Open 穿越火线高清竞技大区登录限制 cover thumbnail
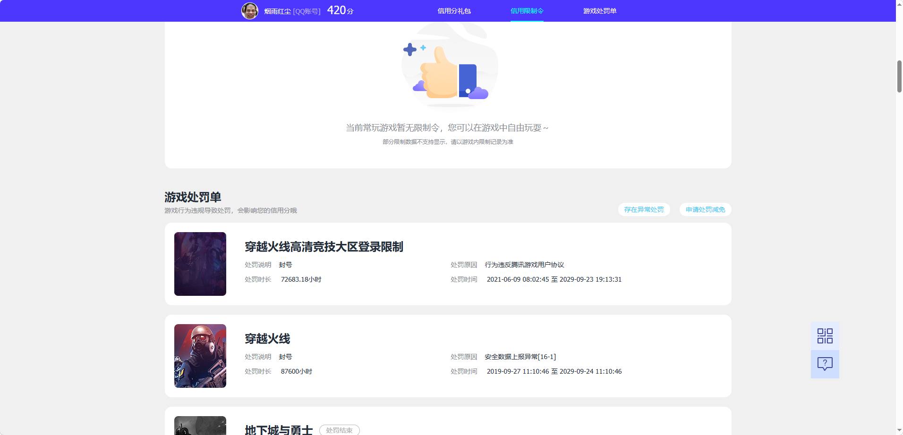903x435 pixels. pos(200,264)
